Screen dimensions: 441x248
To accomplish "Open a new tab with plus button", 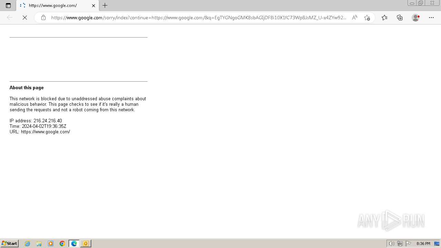I will (x=105, y=6).
